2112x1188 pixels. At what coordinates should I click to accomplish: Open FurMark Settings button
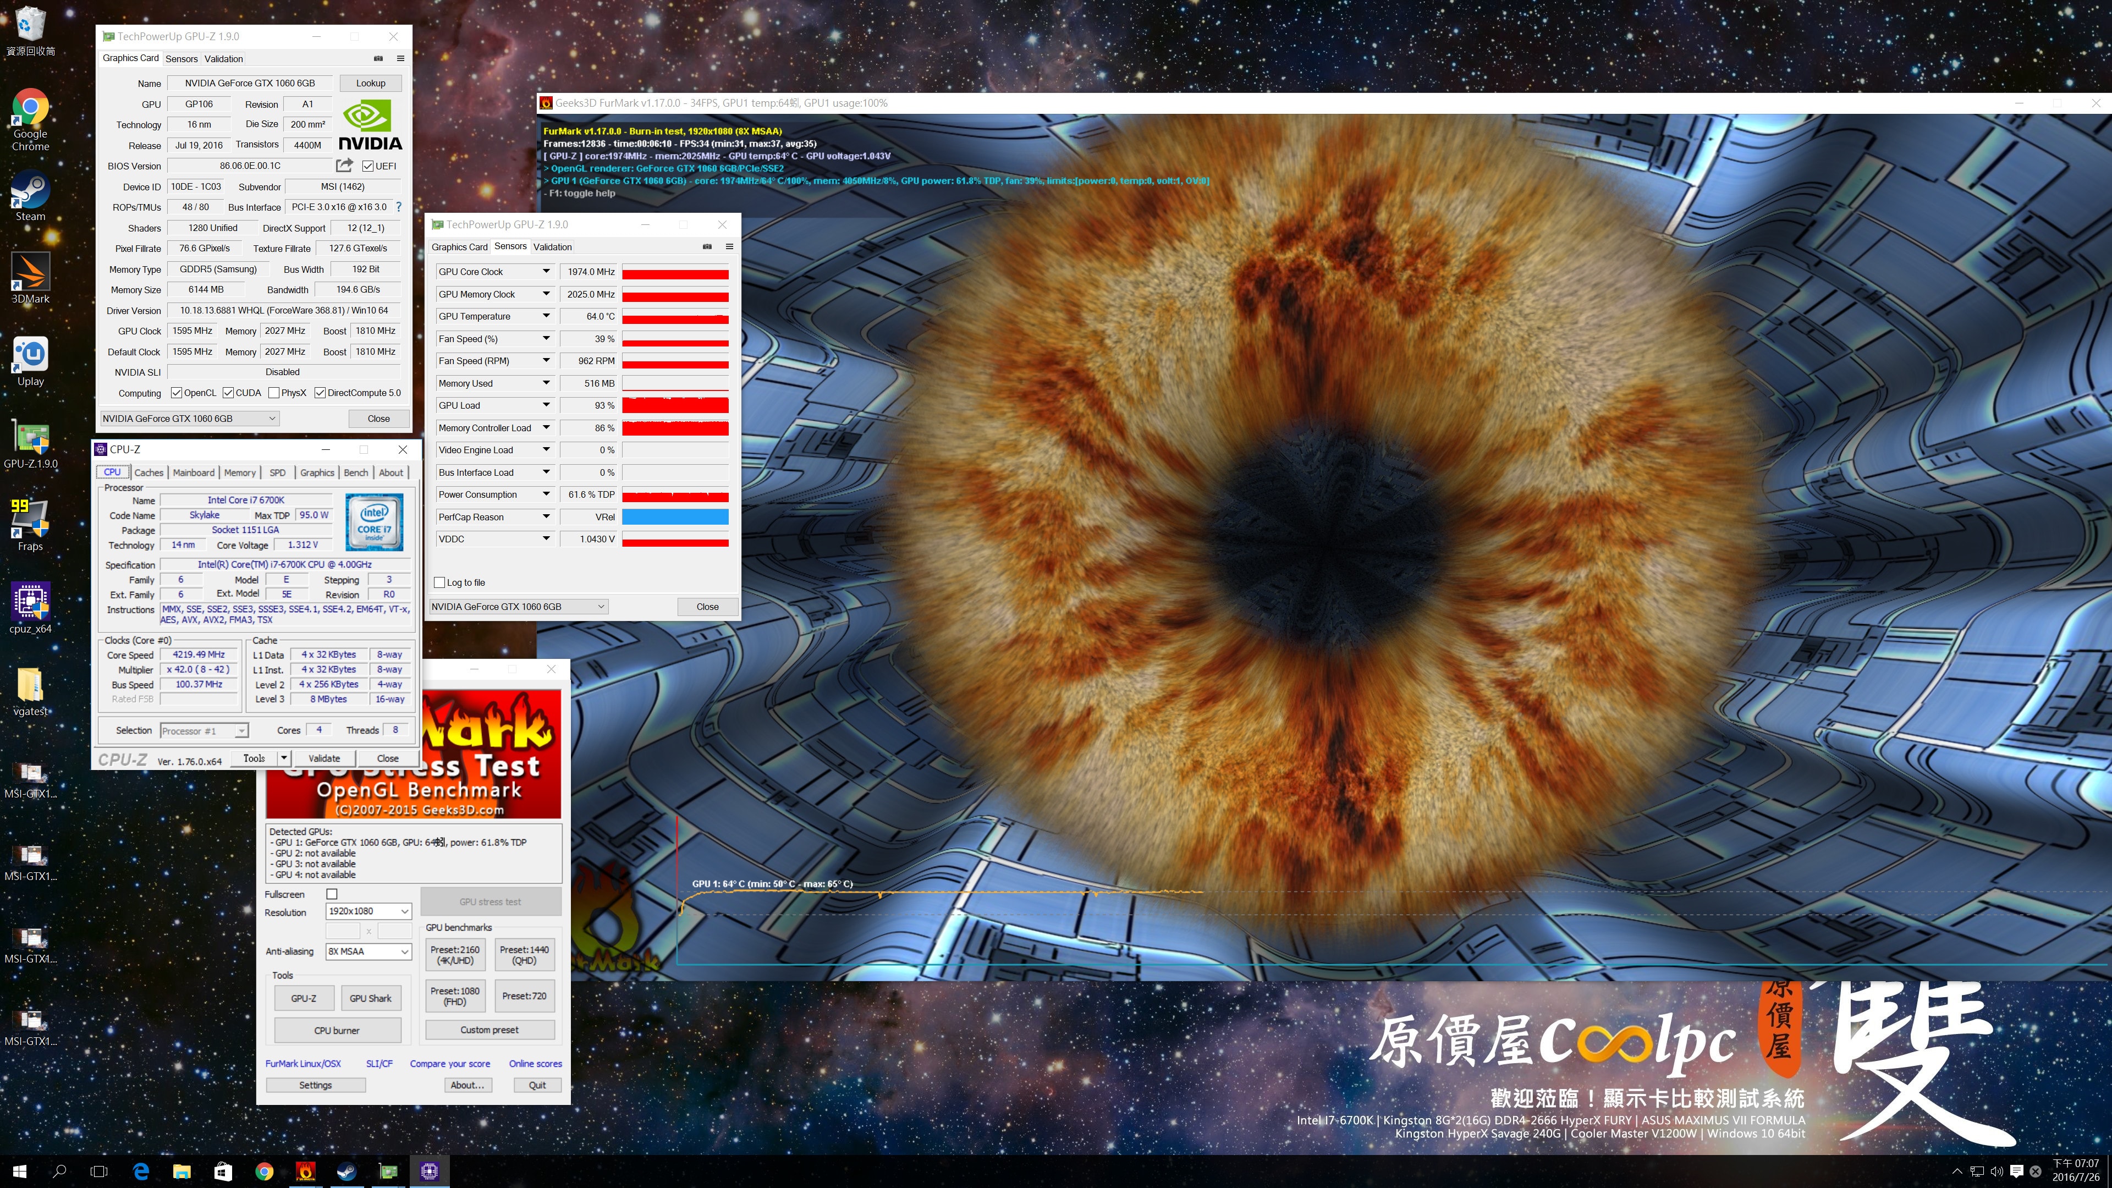[x=316, y=1085]
